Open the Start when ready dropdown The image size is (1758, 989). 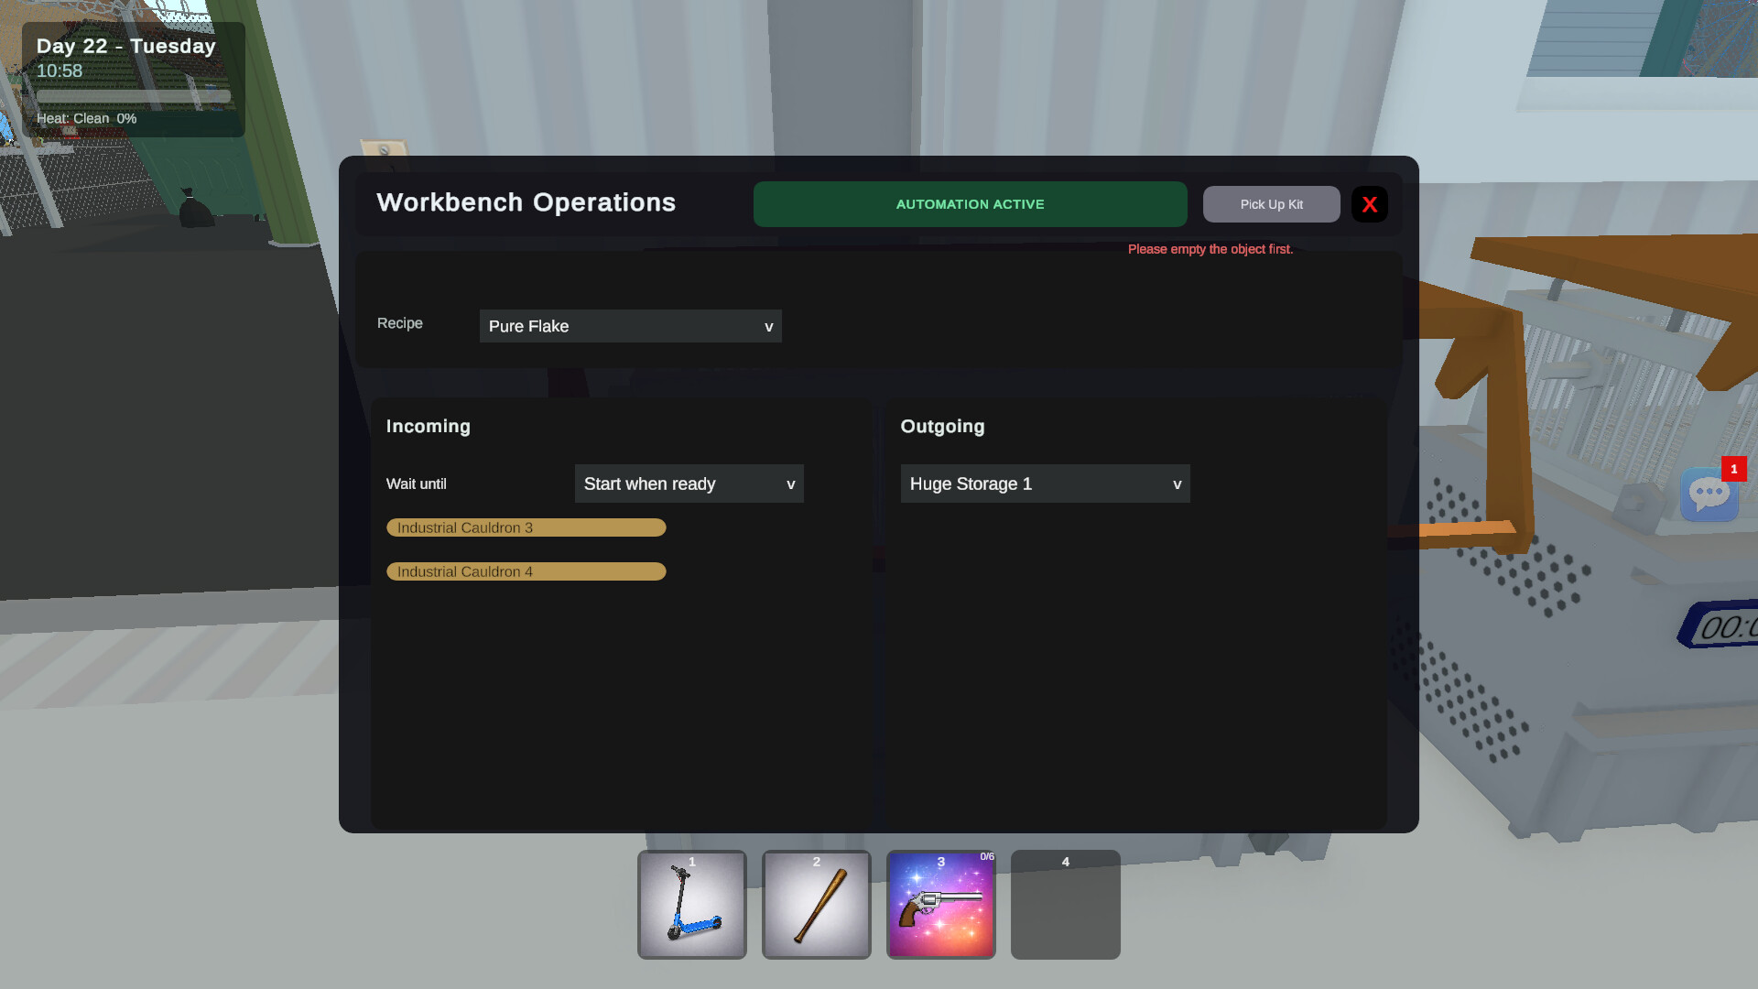(689, 484)
